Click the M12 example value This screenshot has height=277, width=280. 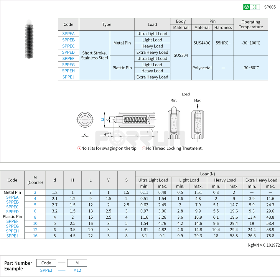[x=77, y=270]
